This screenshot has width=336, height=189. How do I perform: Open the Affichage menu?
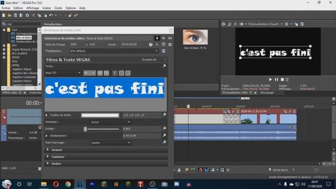tap(33, 8)
